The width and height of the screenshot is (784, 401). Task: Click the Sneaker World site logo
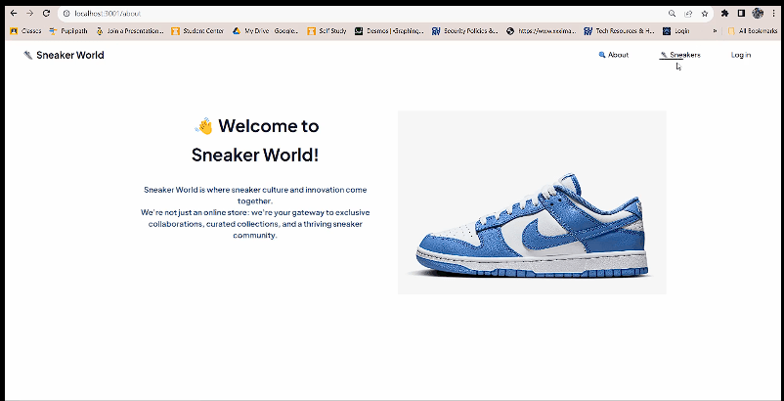coord(64,55)
